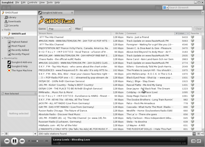Go back with the back arrow
Screen dimensions: 205x147
[x=4, y=8]
